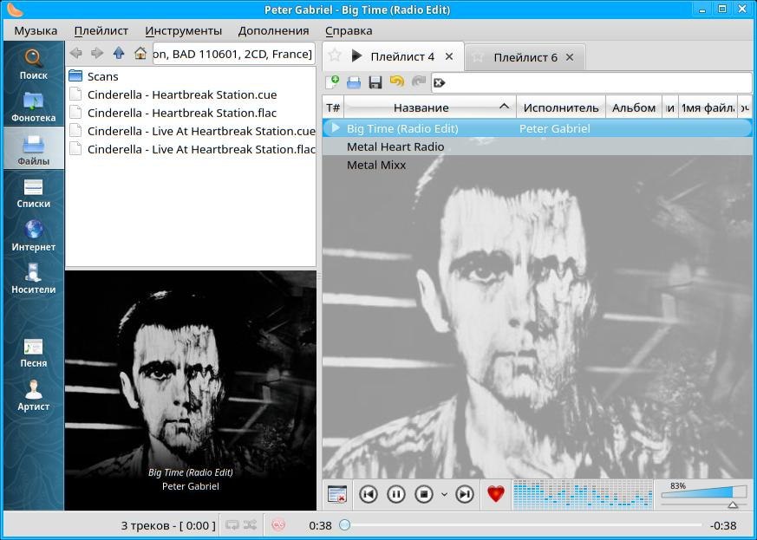Sort by the Исполнитель column
Screen dimensions: 757x540
[560, 107]
